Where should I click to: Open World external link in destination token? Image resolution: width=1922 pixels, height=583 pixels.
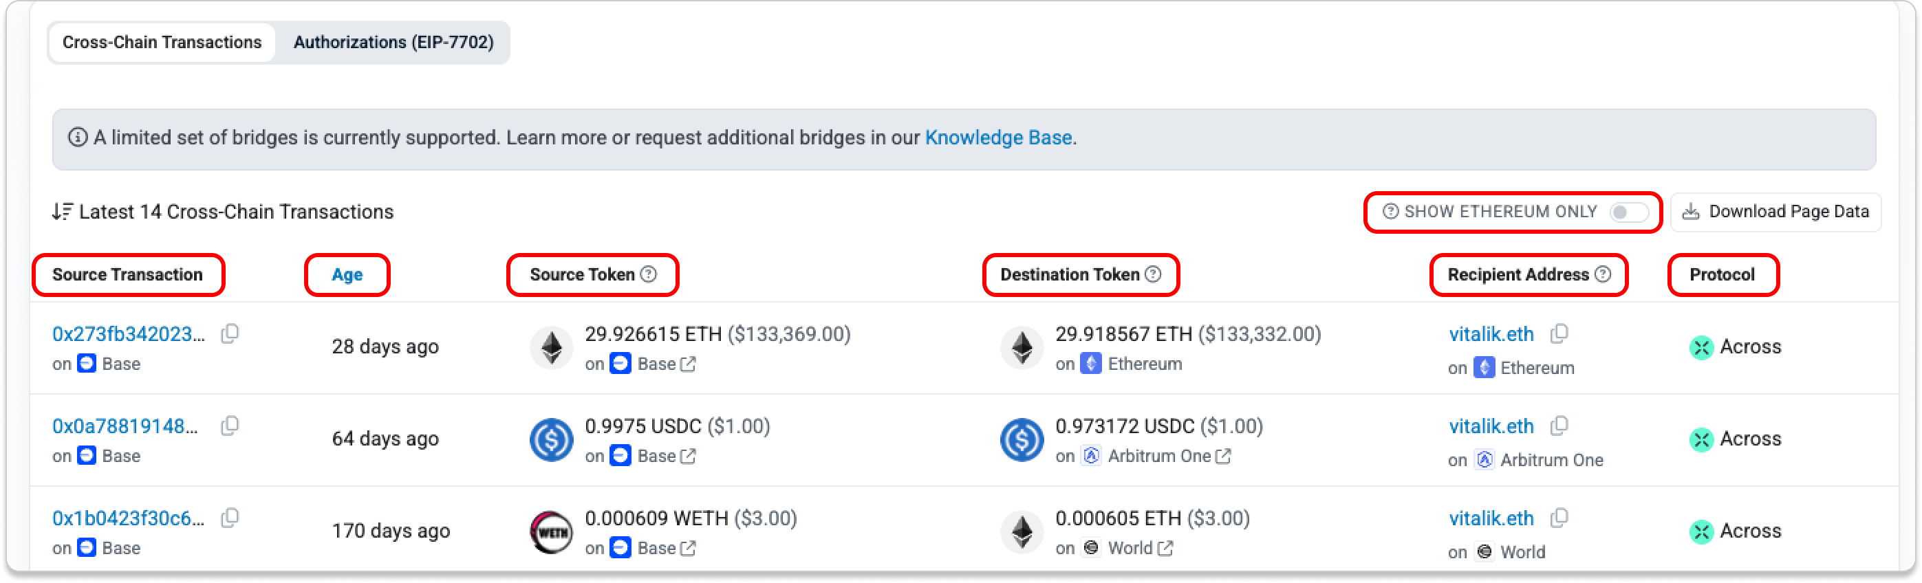coord(1165,548)
